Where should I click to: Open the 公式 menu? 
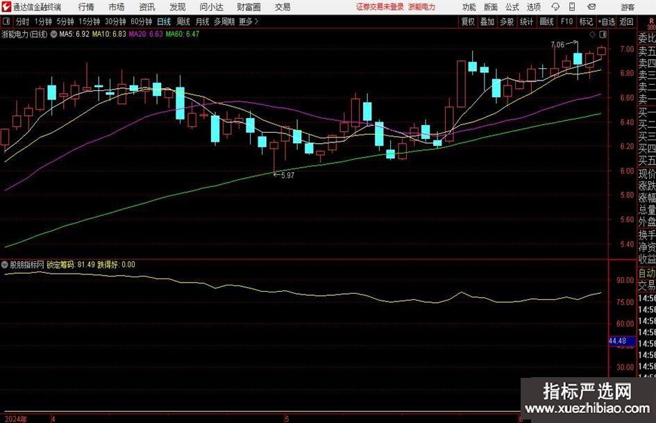coord(512,7)
